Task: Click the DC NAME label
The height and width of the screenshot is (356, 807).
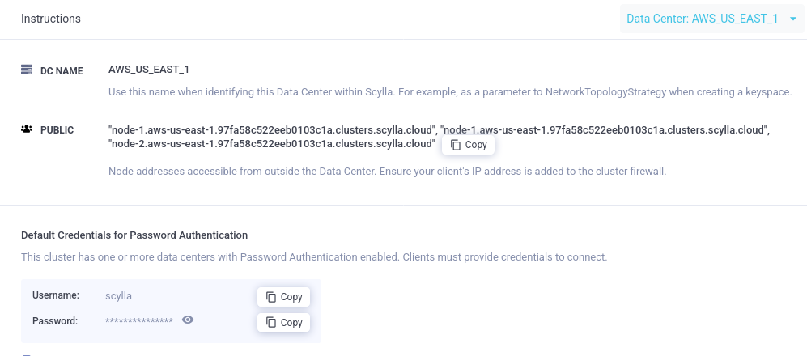Action: (62, 71)
